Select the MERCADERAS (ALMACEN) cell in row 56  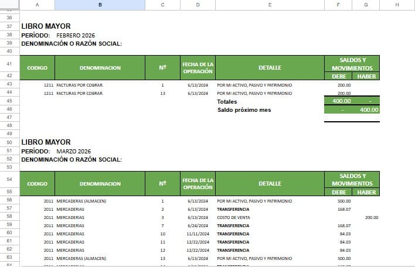(x=81, y=201)
